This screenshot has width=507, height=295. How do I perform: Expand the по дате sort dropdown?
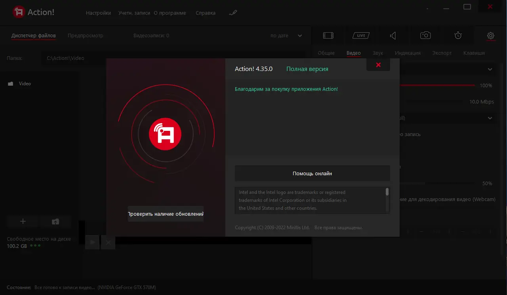tap(286, 36)
